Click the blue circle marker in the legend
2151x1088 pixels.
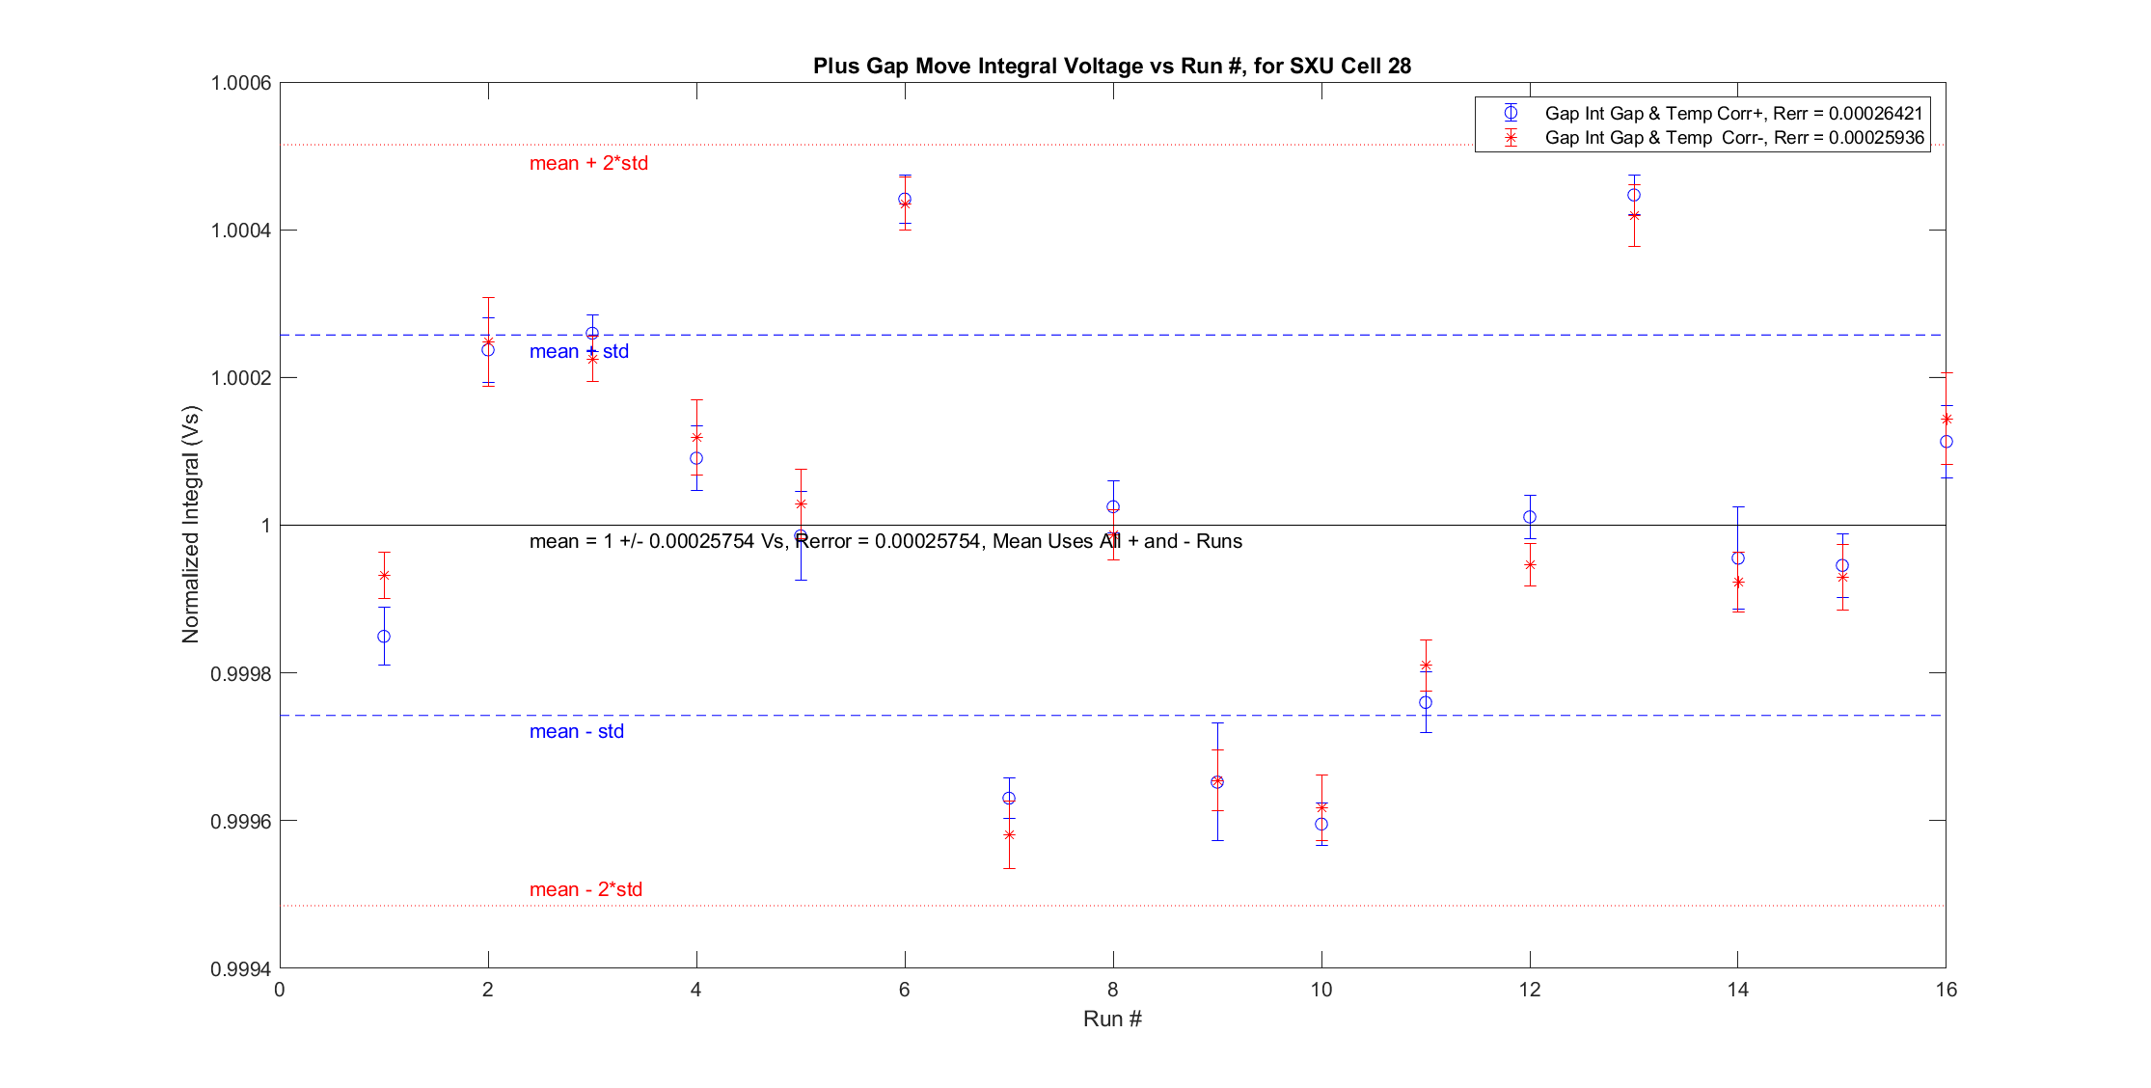click(x=1511, y=113)
